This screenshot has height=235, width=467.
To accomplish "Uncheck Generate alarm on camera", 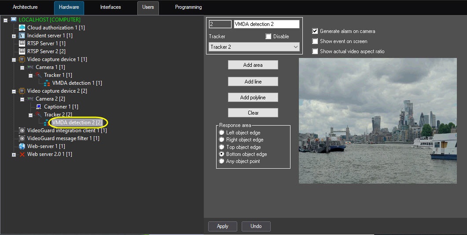I will click(315, 31).
